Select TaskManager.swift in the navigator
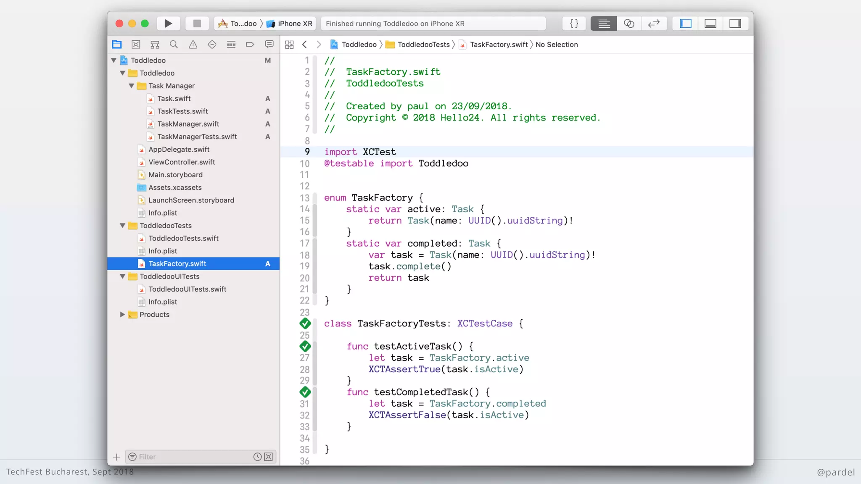This screenshot has width=861, height=484. click(x=188, y=124)
